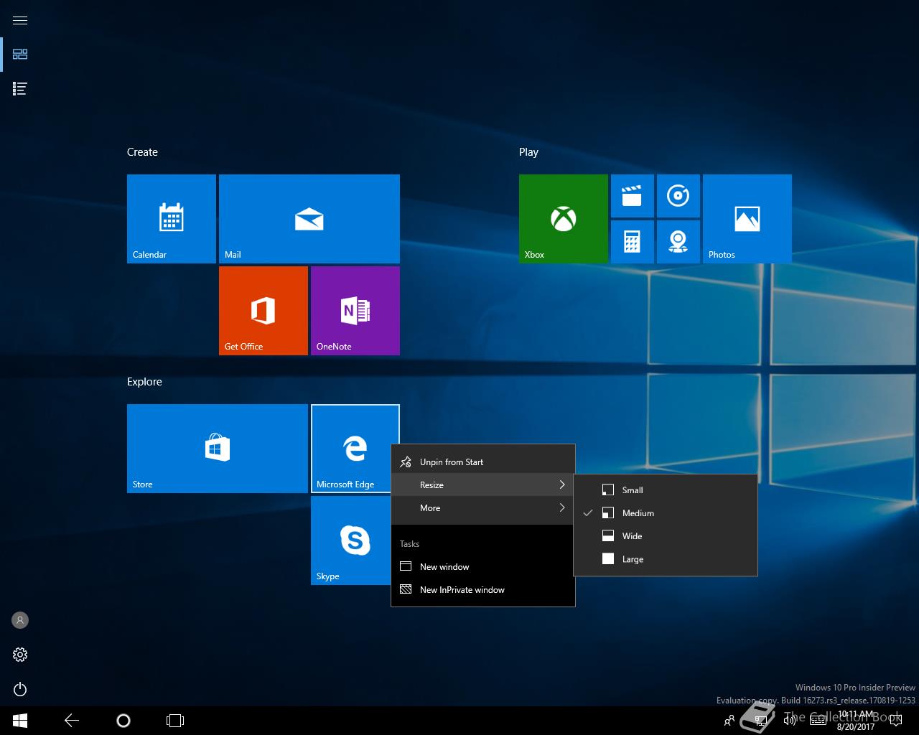Switch to the All apps list
Viewport: 919px width, 735px height.
tap(20, 89)
